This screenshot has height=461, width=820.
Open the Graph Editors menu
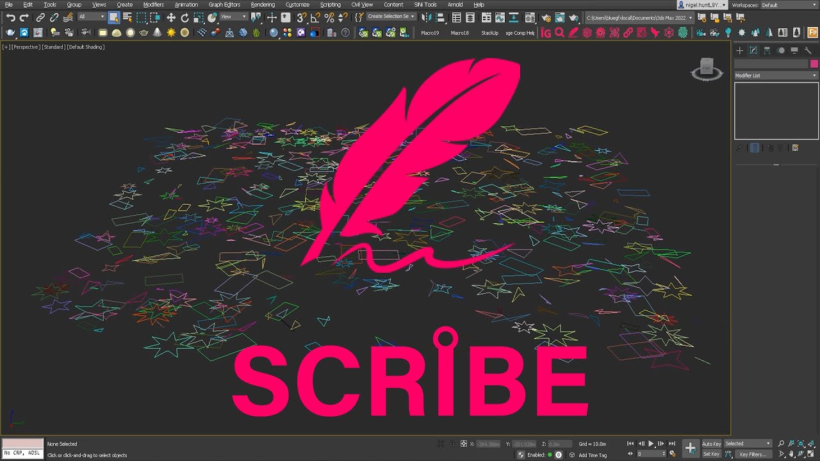[224, 4]
